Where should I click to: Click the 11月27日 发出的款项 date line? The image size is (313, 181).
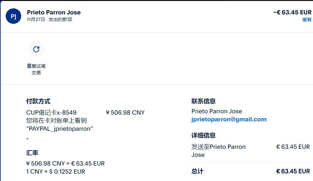[x=49, y=19]
